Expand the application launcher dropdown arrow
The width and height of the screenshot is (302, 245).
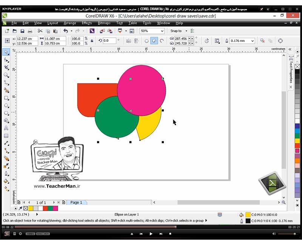point(126,31)
